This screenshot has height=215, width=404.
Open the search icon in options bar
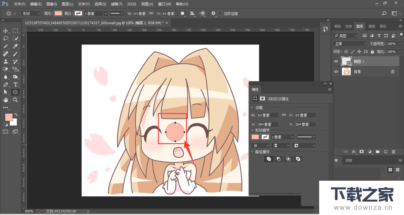[384, 13]
